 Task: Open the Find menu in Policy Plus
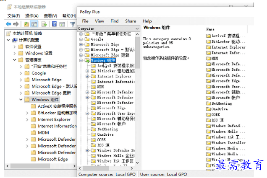pos(115,21)
